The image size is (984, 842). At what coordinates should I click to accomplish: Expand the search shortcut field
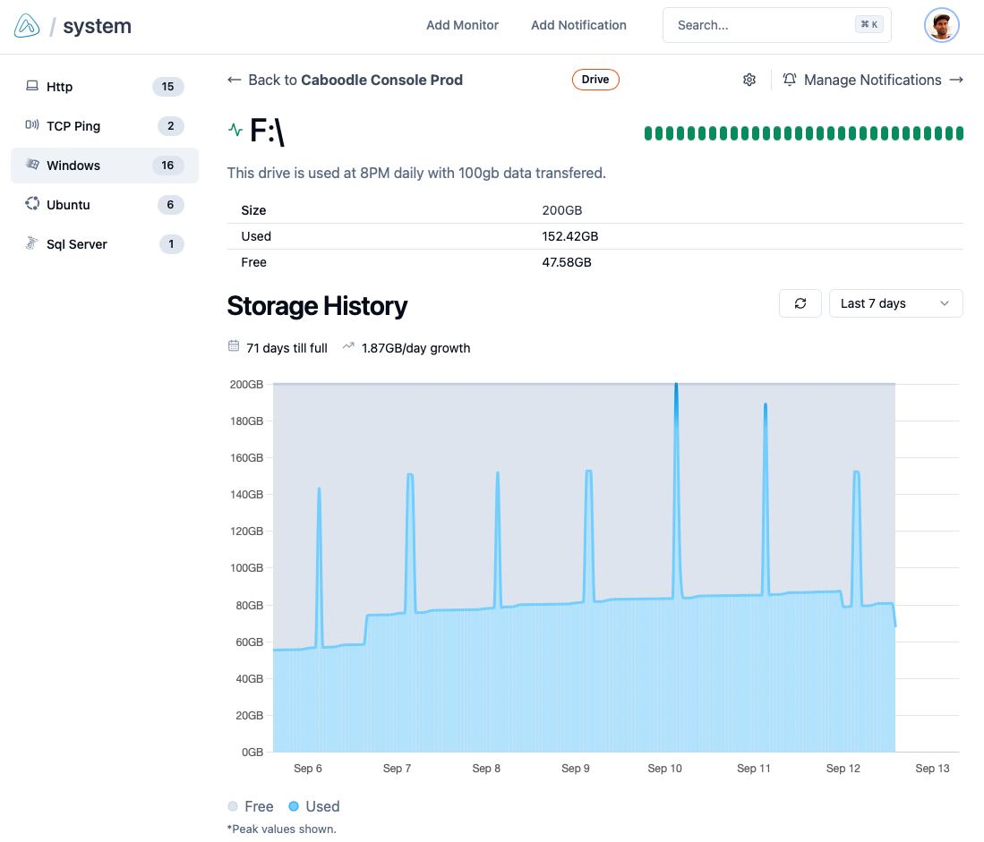pos(776,24)
